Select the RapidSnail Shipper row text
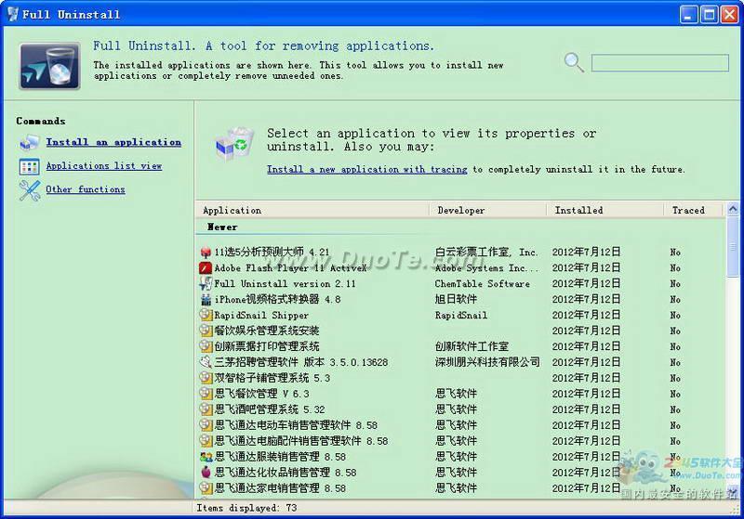Image resolution: width=744 pixels, height=519 pixels. point(261,316)
